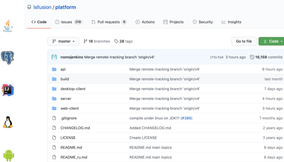Viewport: 284px width, 162px height.
Task: Click the Issues count badge 218
Action: [78, 22]
